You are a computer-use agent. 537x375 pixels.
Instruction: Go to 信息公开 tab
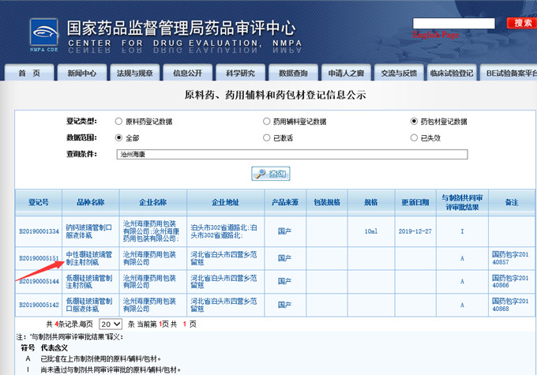pyautogui.click(x=187, y=73)
